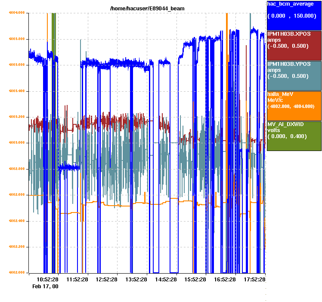The height and width of the screenshot is (302, 322).
Task: Select the MV_AI_DXWID green legend entry
Action: pos(294,136)
